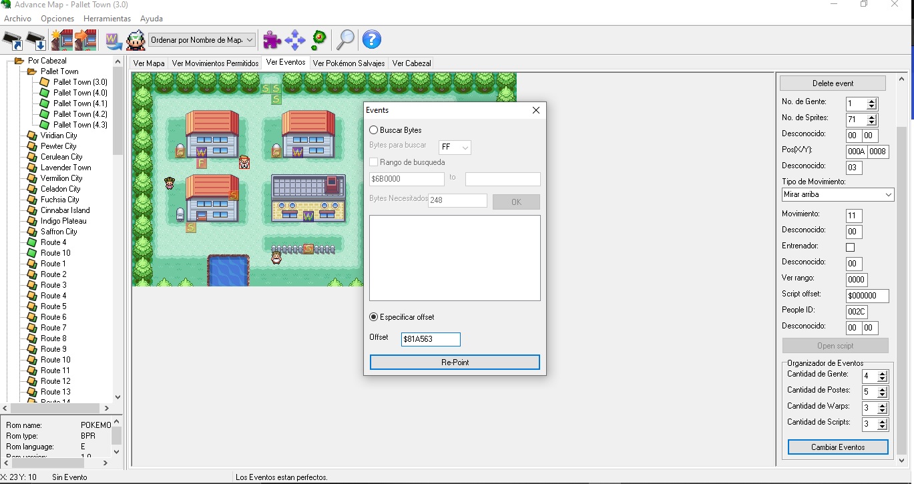
Task: Increase the Cantidad de Warps stepper
Action: (x=883, y=405)
